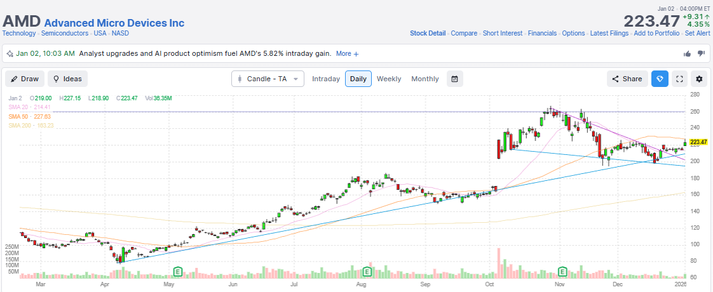Select the Daily timeframe

(358, 79)
